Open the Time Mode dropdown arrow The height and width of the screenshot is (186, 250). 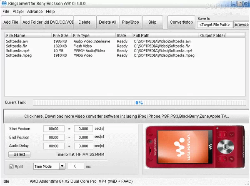[62, 166]
